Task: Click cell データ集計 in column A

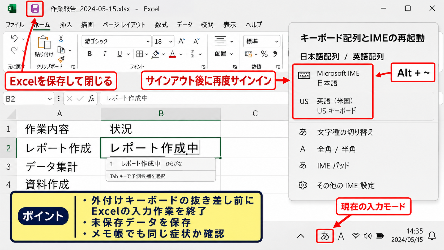Action: (x=59, y=167)
